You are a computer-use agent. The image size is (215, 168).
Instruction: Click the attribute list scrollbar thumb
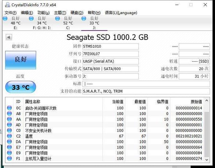(207, 134)
